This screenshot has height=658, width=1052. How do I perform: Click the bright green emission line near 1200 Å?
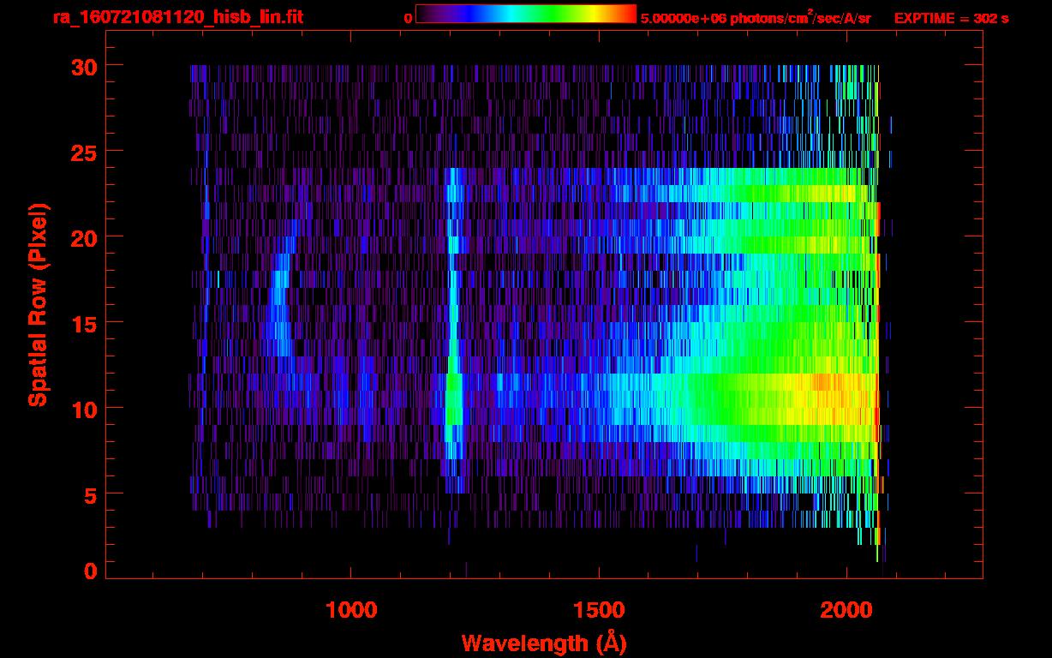coord(453,403)
